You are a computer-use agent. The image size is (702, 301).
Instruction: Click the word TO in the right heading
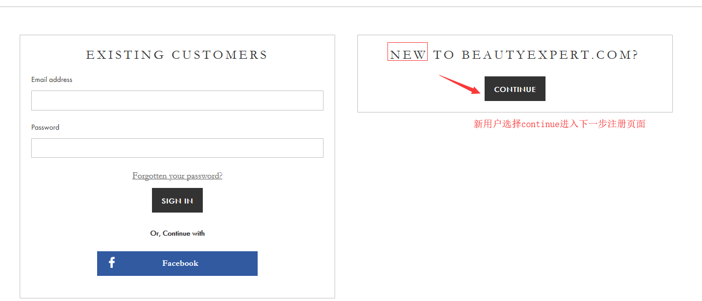[444, 55]
